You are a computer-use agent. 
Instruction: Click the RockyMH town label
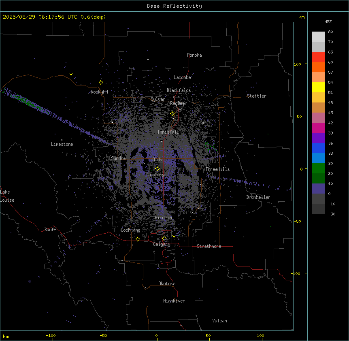point(99,92)
